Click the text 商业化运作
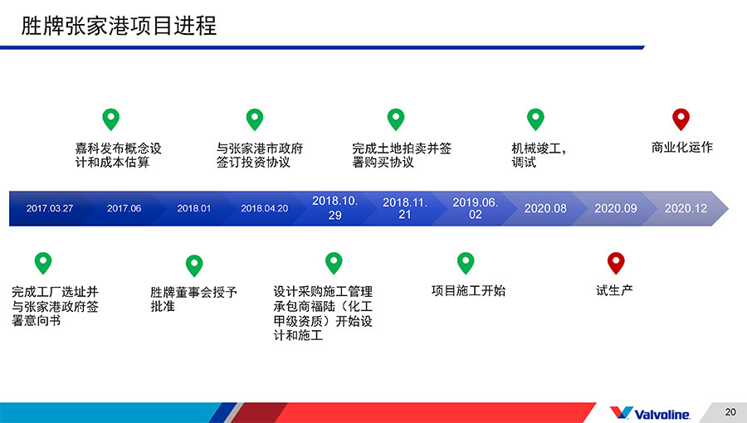This screenshot has height=423, width=747. [x=681, y=148]
